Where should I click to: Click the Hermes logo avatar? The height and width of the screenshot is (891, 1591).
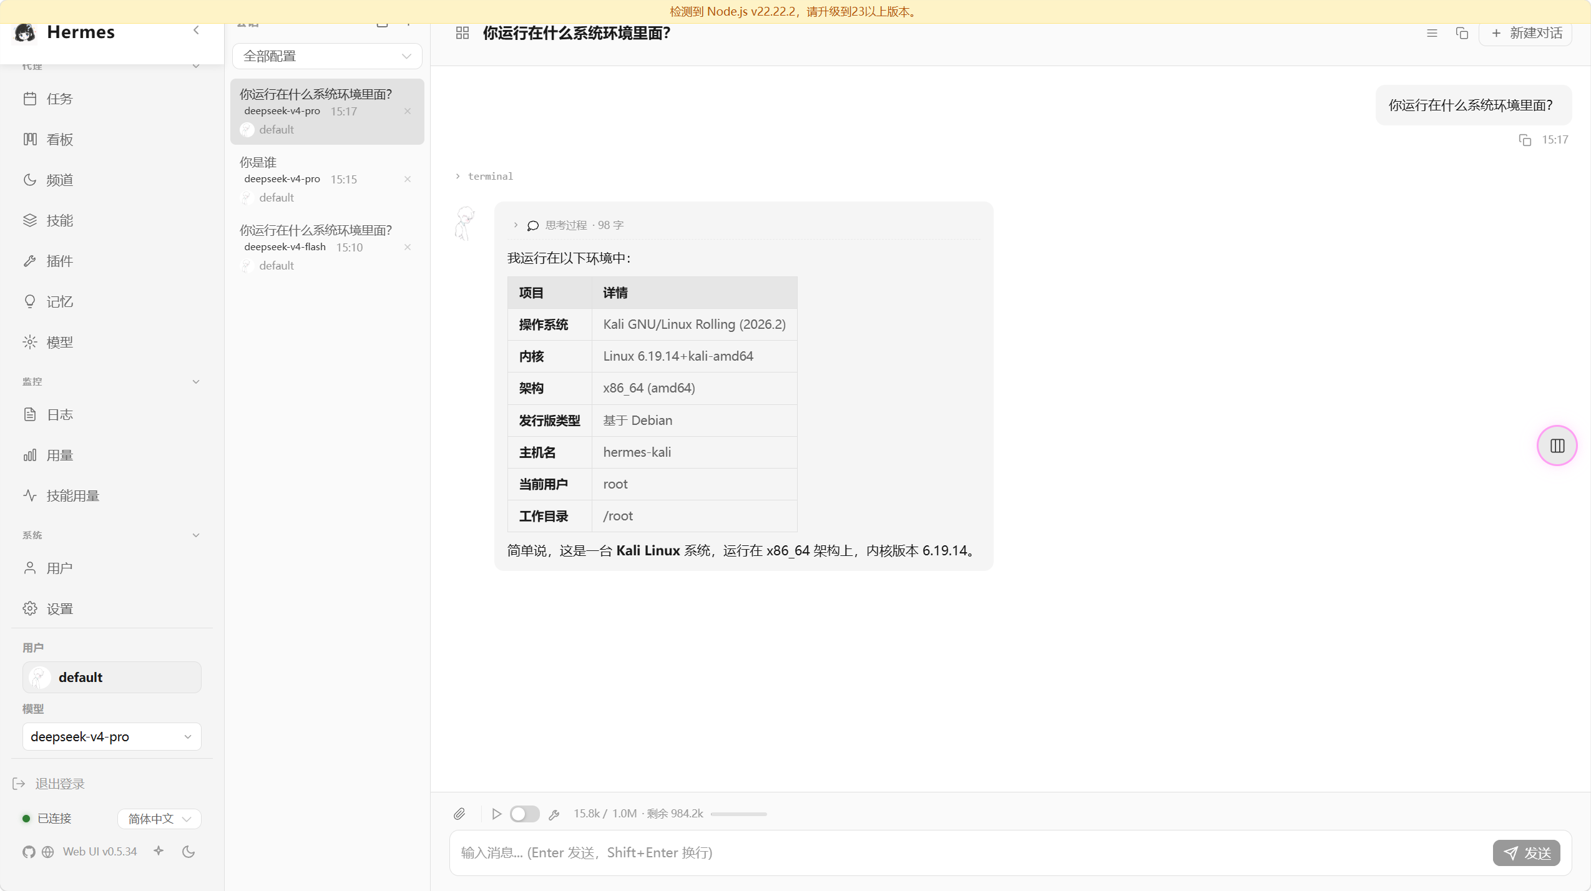[25, 32]
